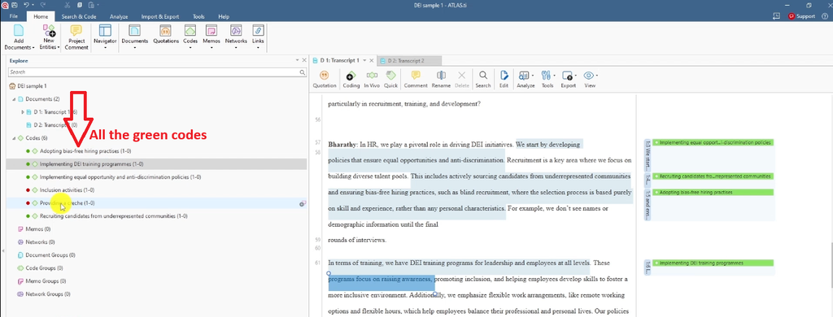The height and width of the screenshot is (317, 833).
Task: Select Implementing equal opportunity and anti-discrimination policies code
Action: (120, 177)
